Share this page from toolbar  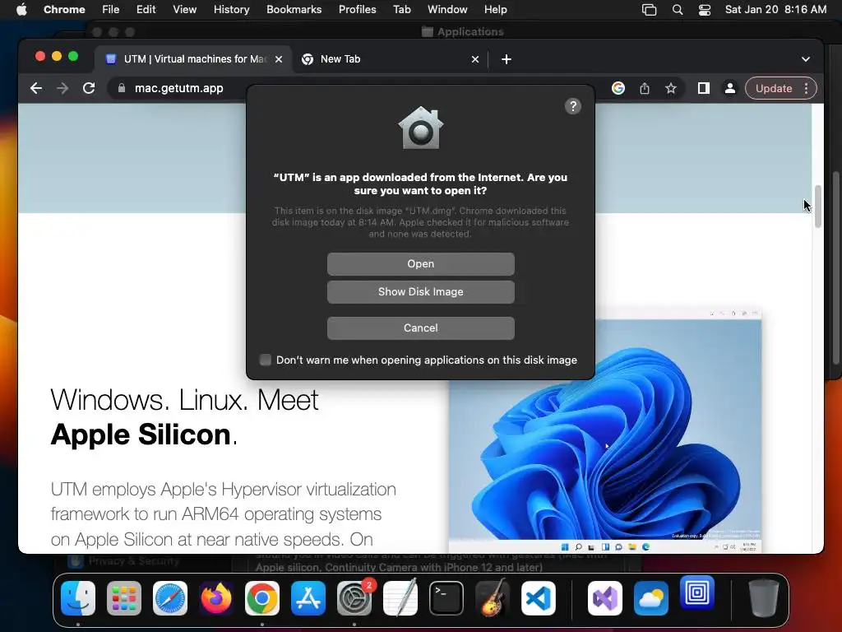645,88
